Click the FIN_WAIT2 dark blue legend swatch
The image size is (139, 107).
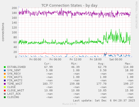[5, 80]
